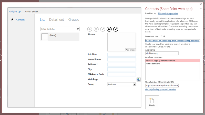Image resolution: width=205 pixels, height=115 pixels.
Task: Click the (New) contact thumbnail in list
Action: 45,37
